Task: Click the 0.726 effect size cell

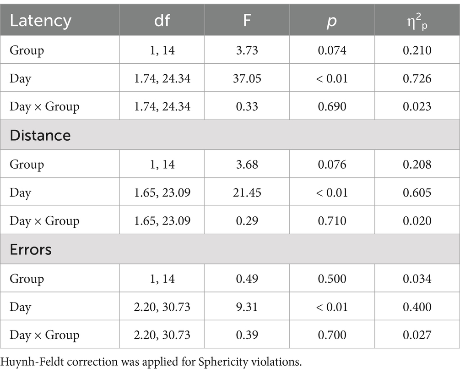Action: click(x=417, y=78)
